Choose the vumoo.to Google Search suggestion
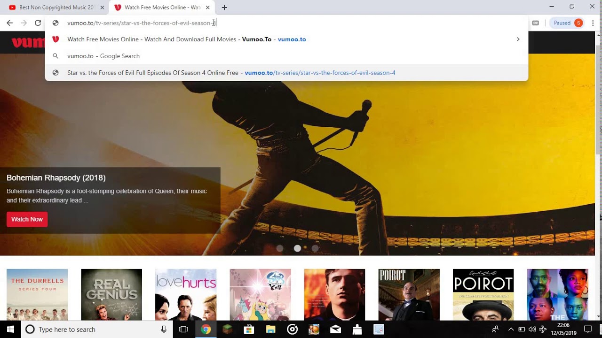 (x=286, y=56)
